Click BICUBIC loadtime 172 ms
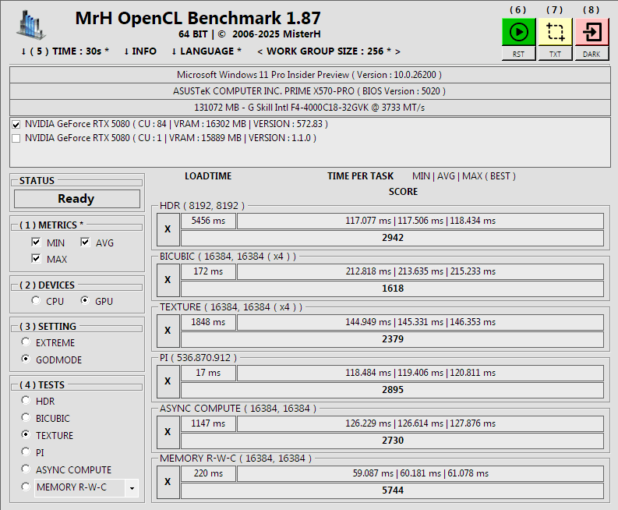This screenshot has height=510, width=618. [x=208, y=271]
